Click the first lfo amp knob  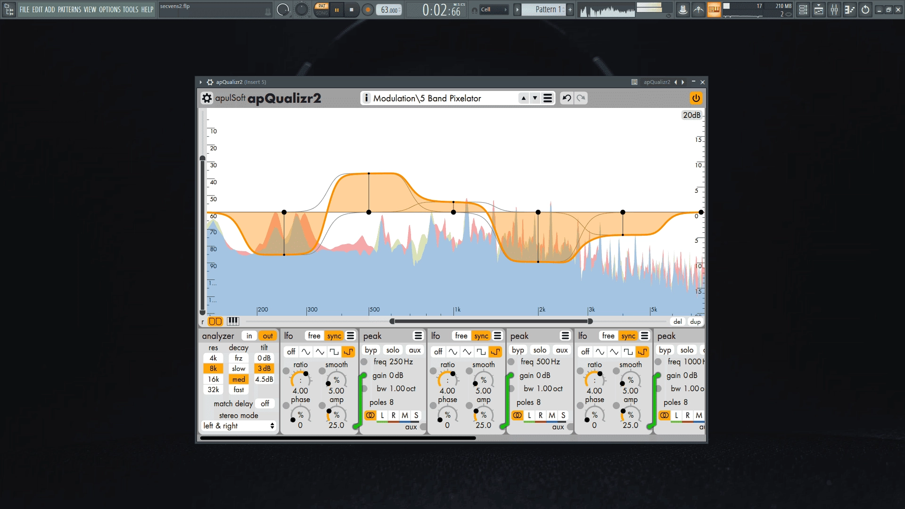336,415
